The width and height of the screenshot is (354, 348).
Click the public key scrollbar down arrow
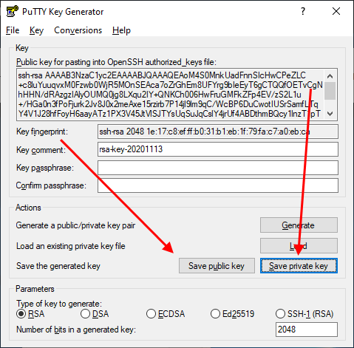330,114
